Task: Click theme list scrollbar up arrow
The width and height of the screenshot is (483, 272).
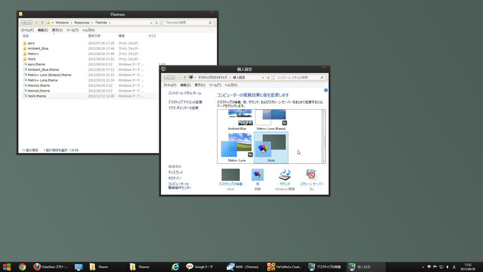Action: [324, 111]
